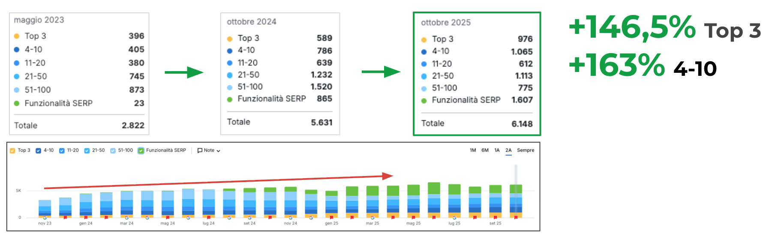Click orange Top 3 dot in ottobre 2025
781x242 pixels.
point(424,40)
